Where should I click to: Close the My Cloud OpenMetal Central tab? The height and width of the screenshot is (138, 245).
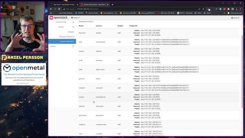77,5
